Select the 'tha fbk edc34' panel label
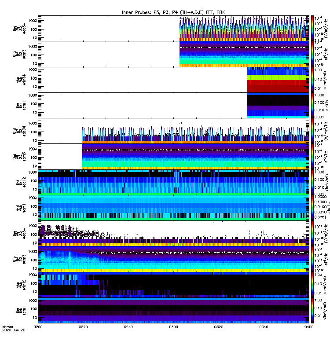Image resolution: width=330 pixels, height=352 pixels. click(x=21, y=80)
